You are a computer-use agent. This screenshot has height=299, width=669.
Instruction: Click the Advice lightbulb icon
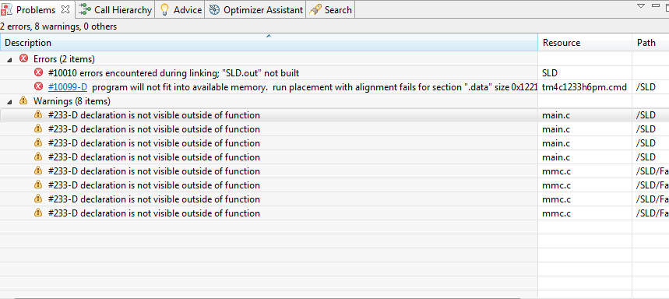[x=164, y=10]
